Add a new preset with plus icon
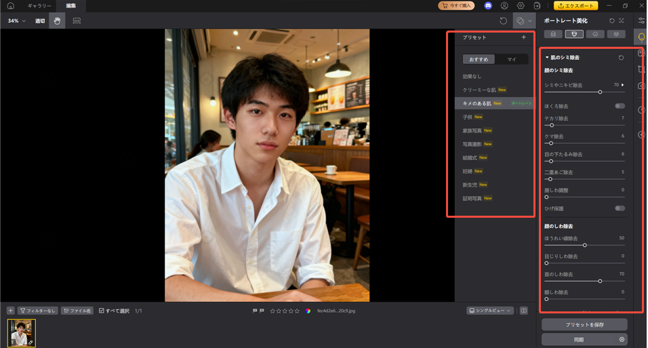The width and height of the screenshot is (648, 348). (523, 38)
